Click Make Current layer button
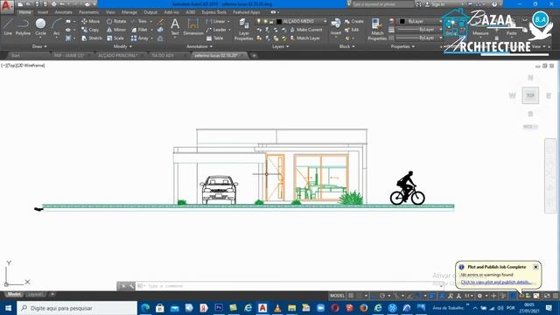This screenshot has height=315, width=560. 306,30
